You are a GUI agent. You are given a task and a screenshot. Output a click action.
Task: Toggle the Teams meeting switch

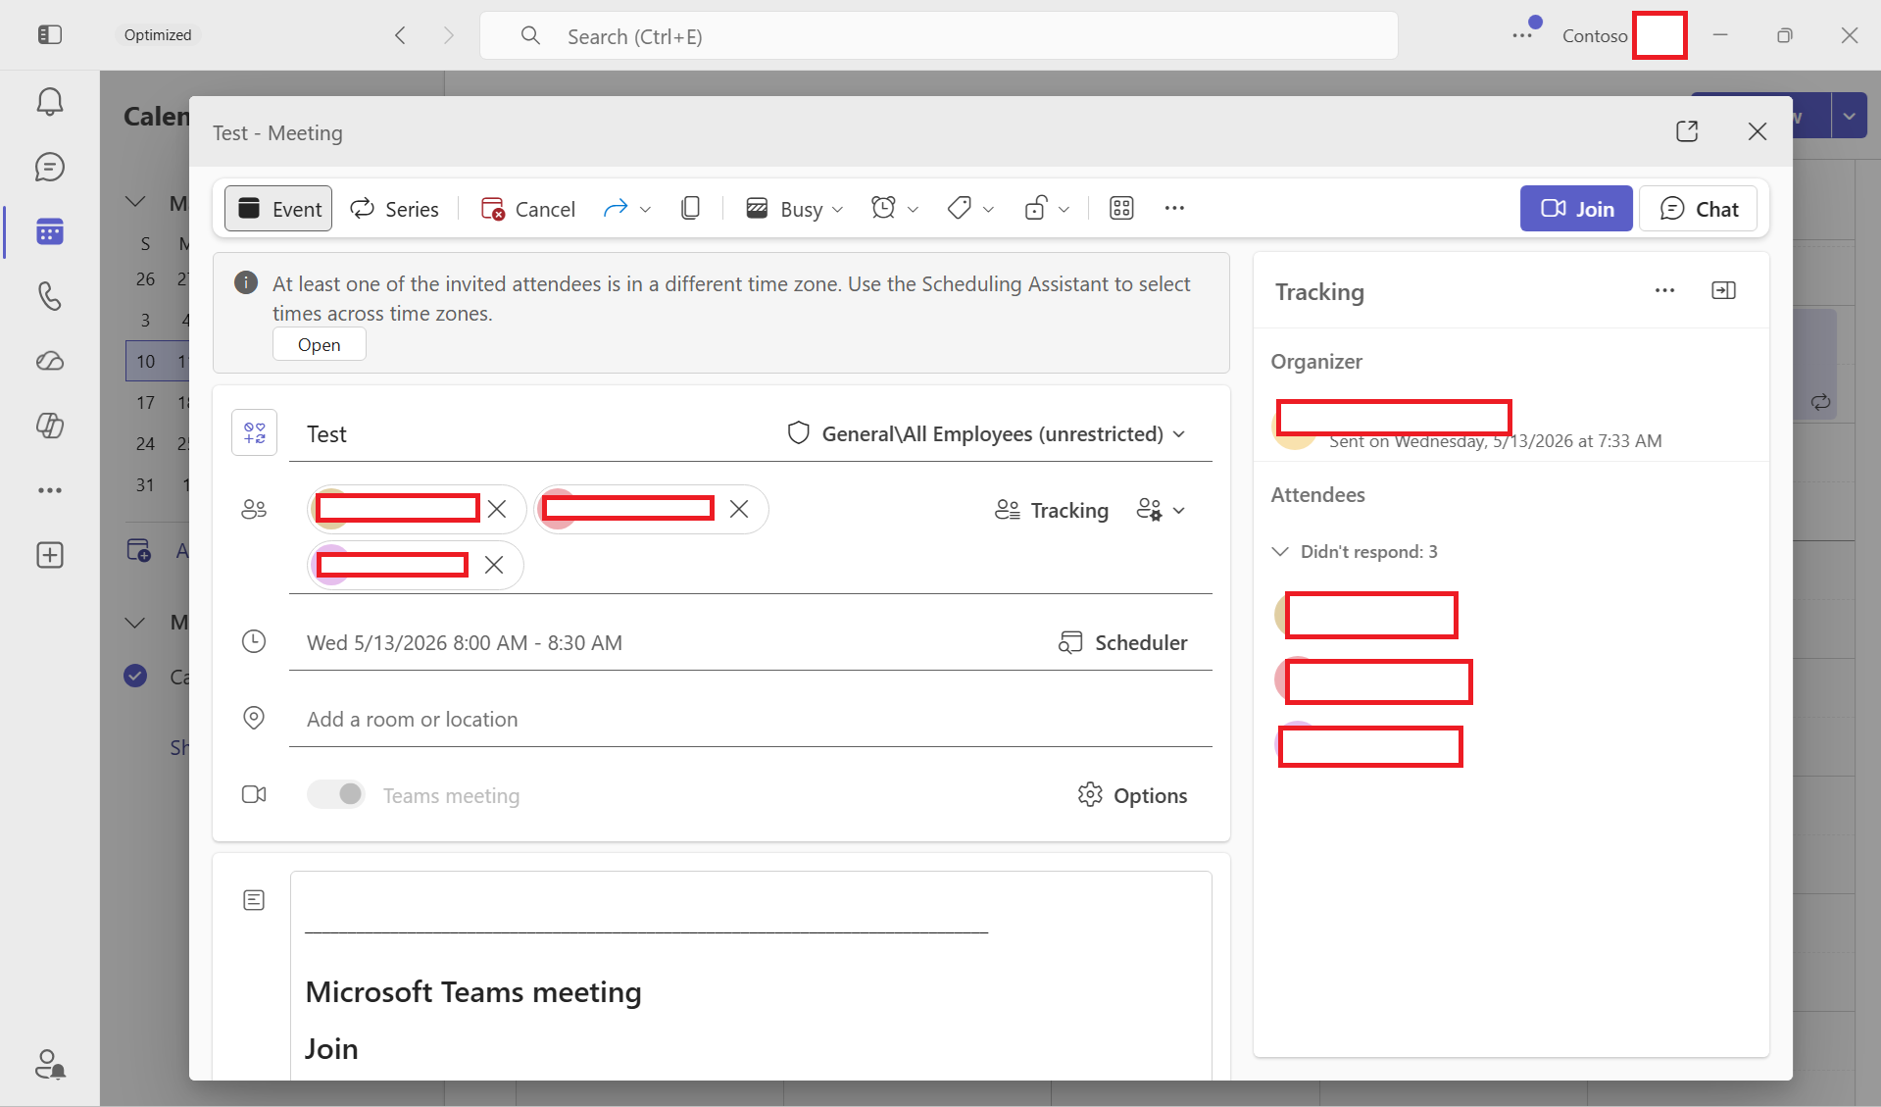(336, 794)
